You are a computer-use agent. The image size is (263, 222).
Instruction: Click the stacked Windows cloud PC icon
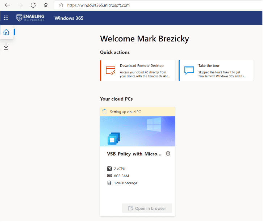tap(114, 138)
